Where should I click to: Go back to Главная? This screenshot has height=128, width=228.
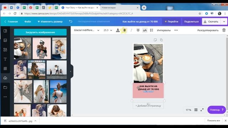coord(11,21)
